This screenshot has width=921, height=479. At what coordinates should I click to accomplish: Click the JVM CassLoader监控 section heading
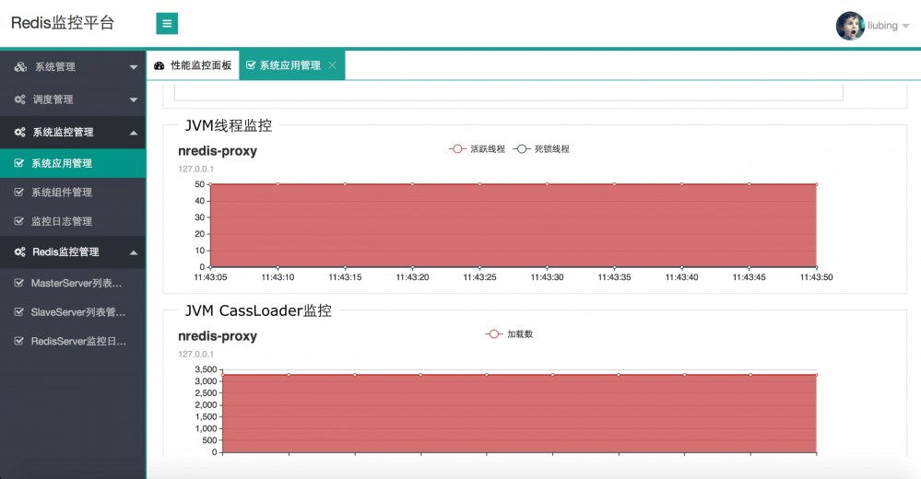click(258, 310)
